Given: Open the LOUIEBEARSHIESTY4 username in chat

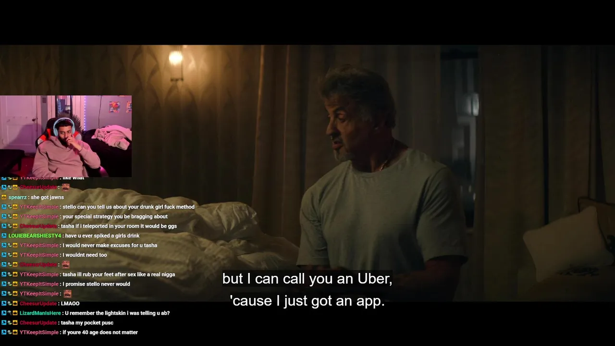Looking at the screenshot, I should (35, 235).
